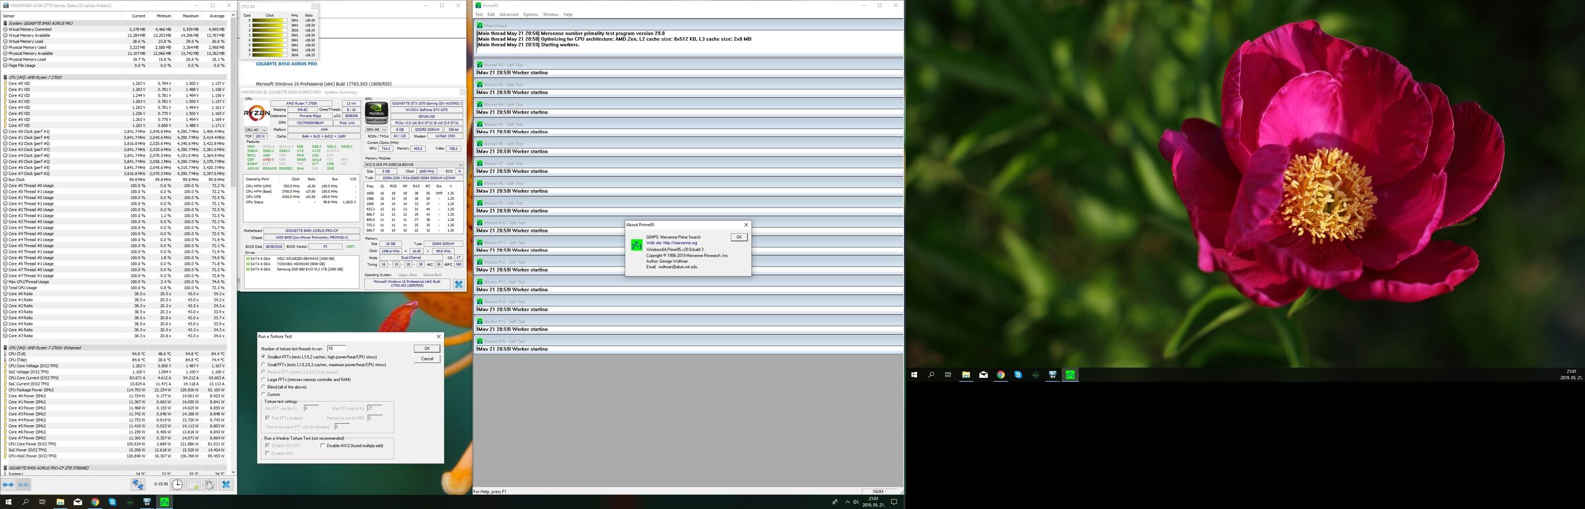1585x509 pixels.
Task: Open File Explorer on taskbar below the flower
Action: [x=966, y=374]
